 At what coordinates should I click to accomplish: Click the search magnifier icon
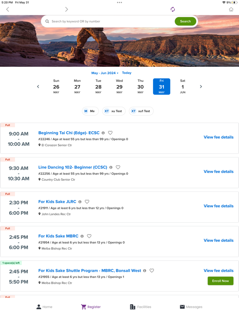point(47,21)
